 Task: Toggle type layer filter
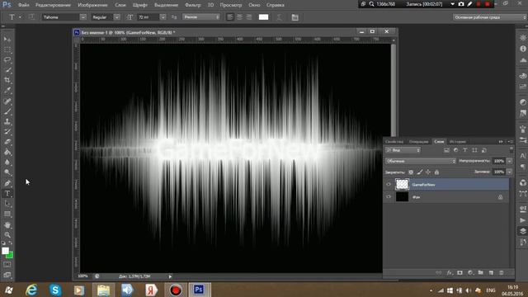coord(465,150)
